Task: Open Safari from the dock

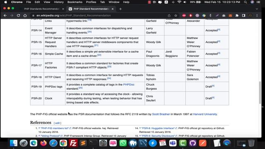Action: click(x=53, y=143)
